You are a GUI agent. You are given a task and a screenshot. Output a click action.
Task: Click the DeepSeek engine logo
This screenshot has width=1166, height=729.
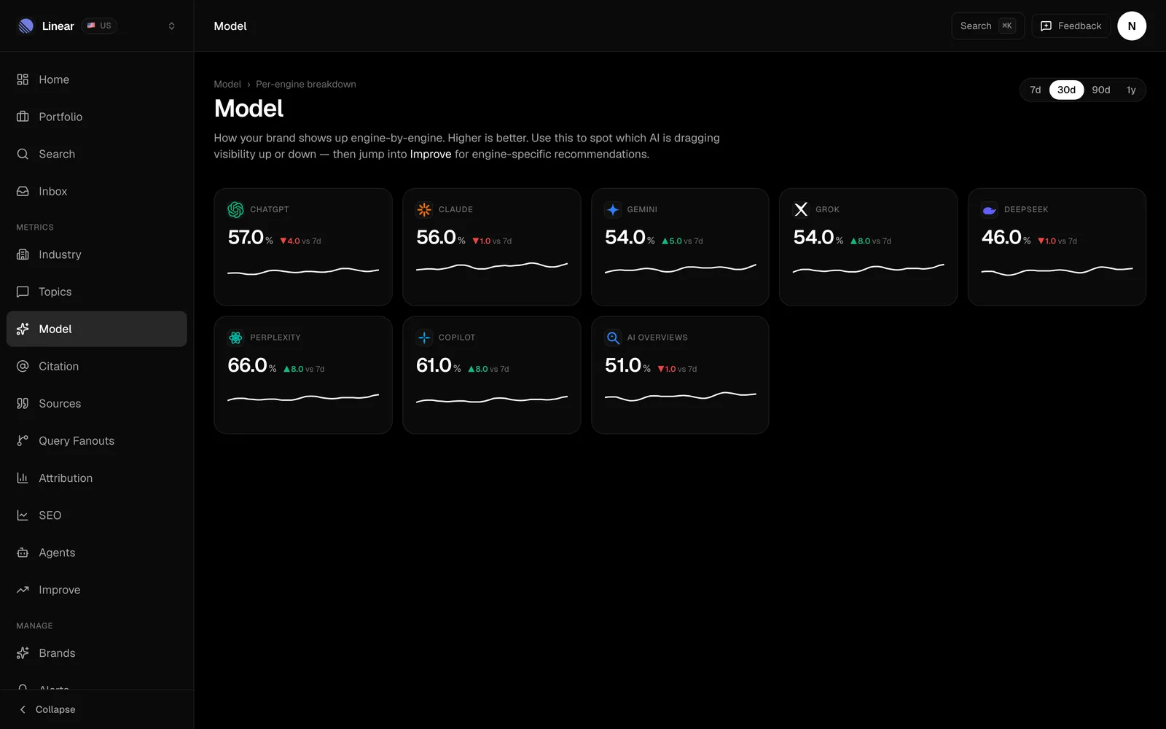pyautogui.click(x=990, y=210)
